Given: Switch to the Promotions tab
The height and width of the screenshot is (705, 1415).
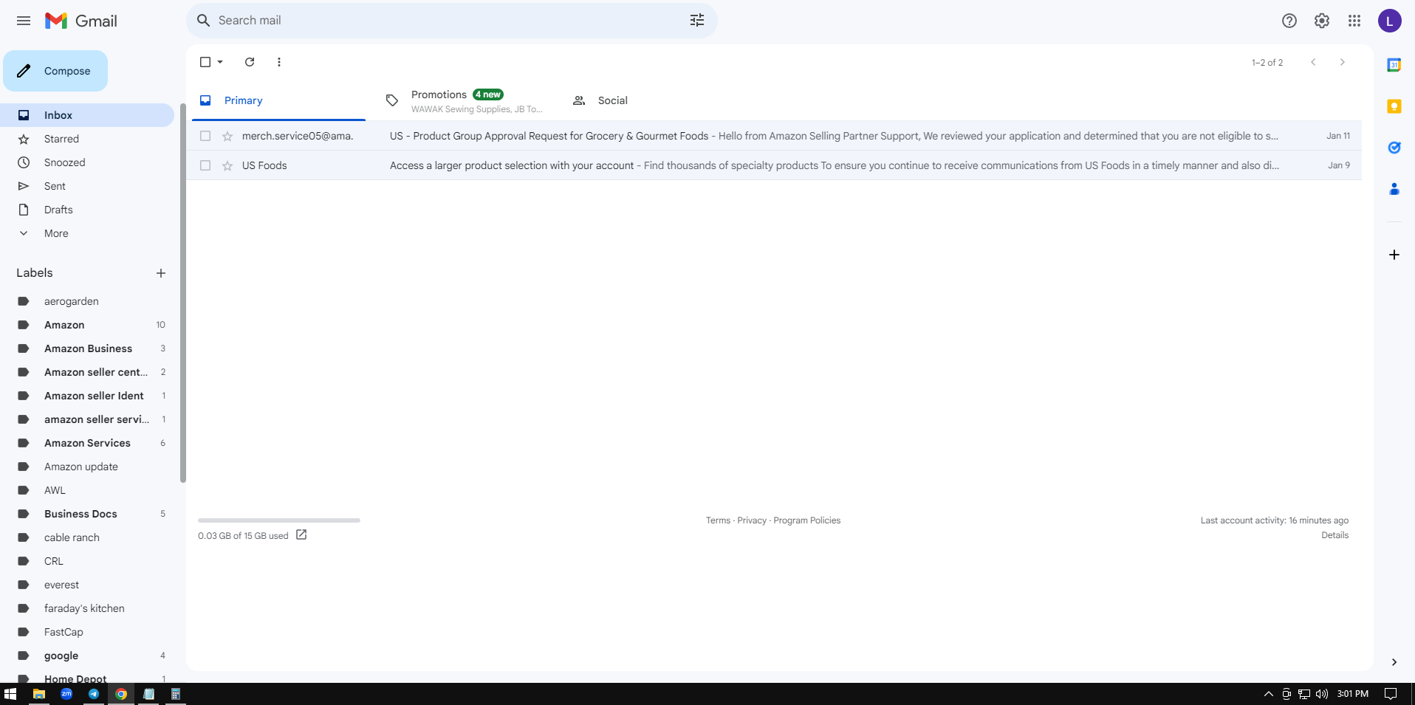Looking at the screenshot, I should click(465, 100).
